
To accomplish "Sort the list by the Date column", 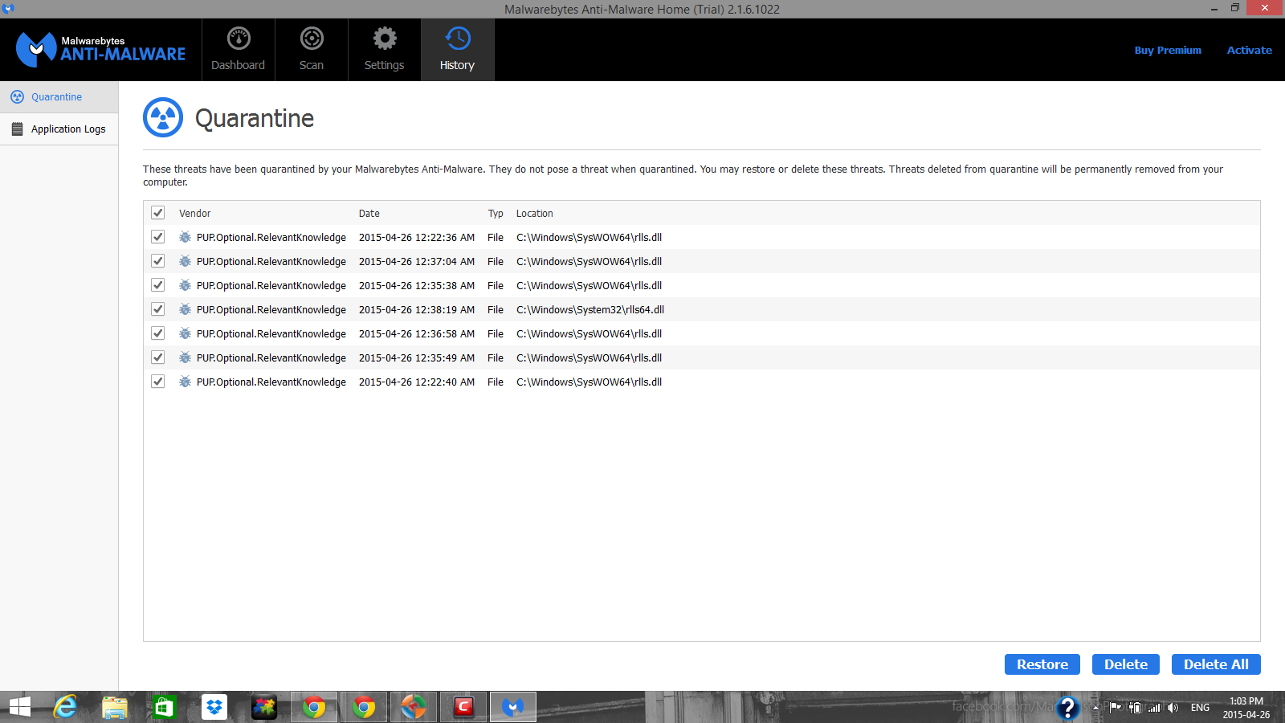I will coord(369,214).
